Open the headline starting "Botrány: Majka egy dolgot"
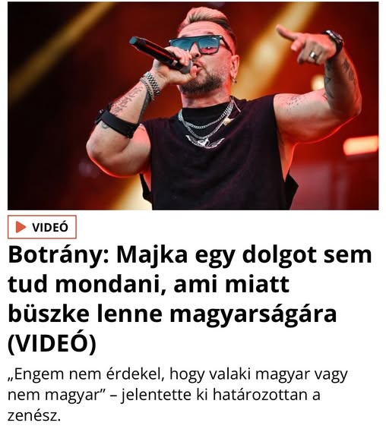Viewport: 386px width, 429px height. pyautogui.click(x=190, y=298)
